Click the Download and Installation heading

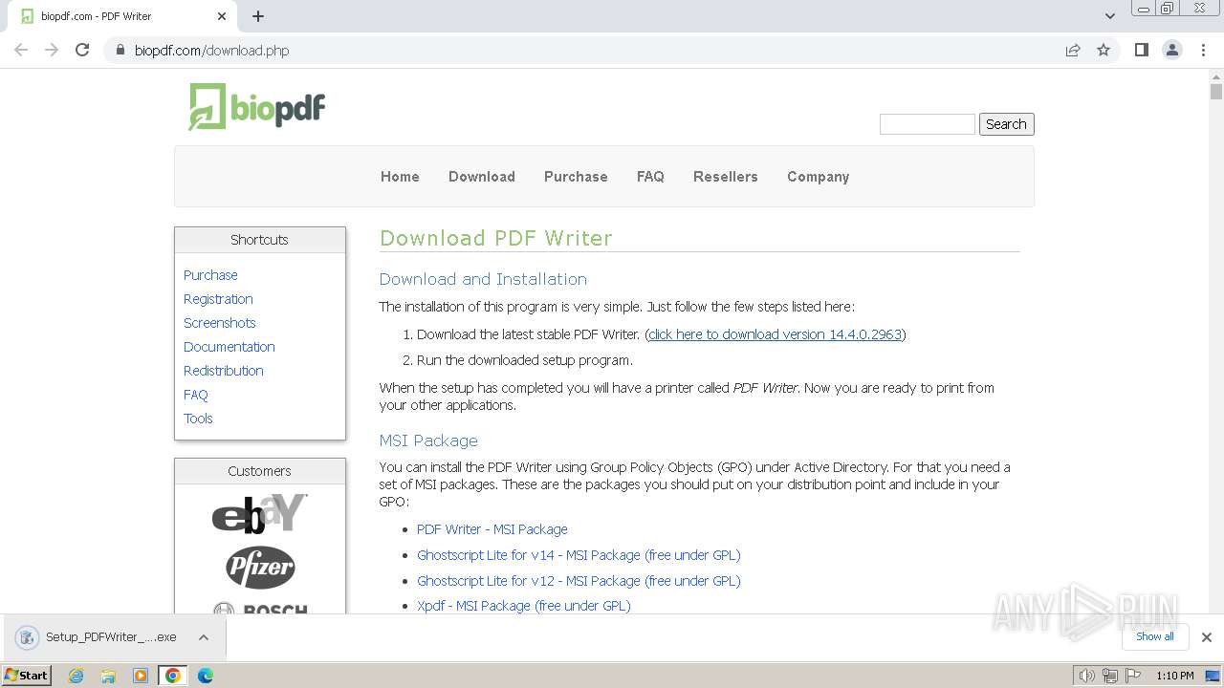[x=483, y=279]
